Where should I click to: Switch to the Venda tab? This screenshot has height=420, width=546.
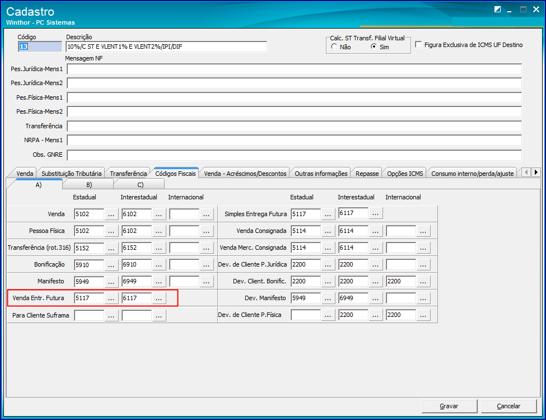click(x=25, y=174)
